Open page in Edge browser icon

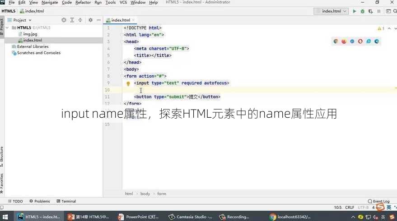[x=377, y=41]
